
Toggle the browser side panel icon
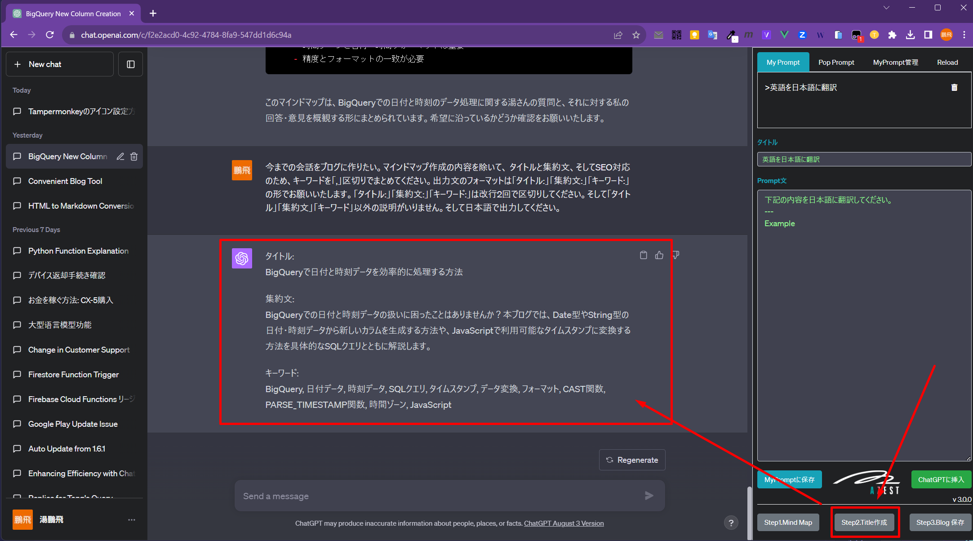[928, 35]
